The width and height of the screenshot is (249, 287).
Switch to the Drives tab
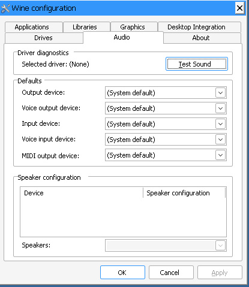click(44, 38)
